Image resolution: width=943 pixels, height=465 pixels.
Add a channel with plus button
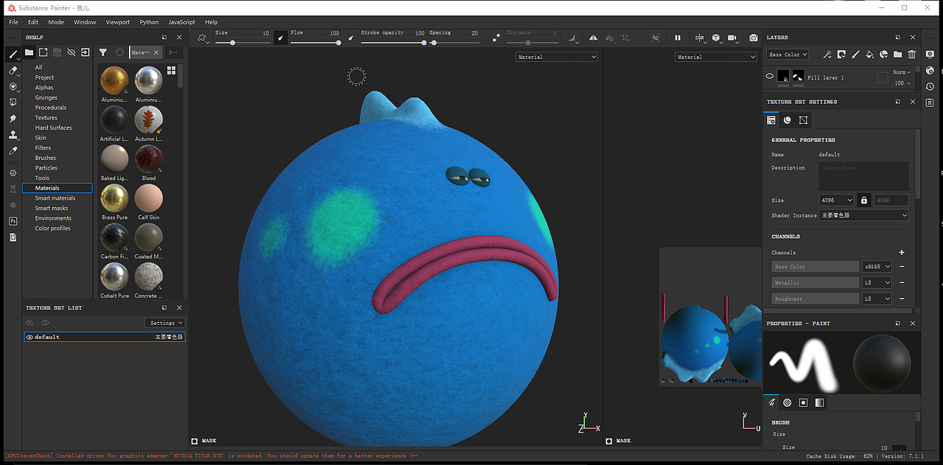902,253
